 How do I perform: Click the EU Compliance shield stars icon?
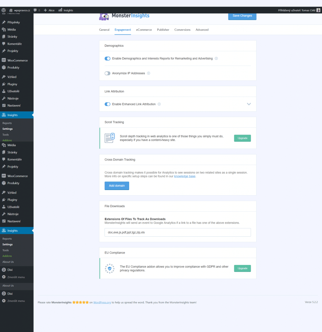[110, 268]
